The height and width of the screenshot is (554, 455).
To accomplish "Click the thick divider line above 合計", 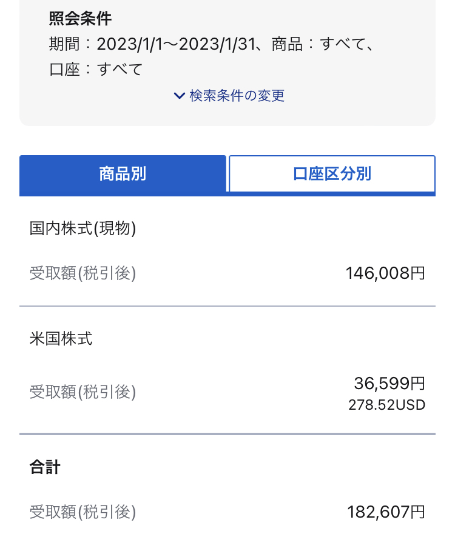I will tap(227, 434).
